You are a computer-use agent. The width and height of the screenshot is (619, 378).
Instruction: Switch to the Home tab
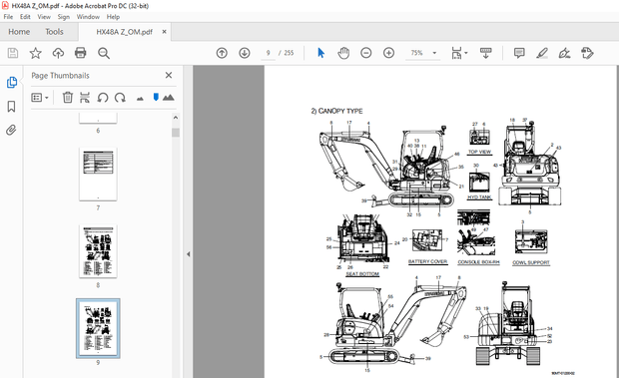19,32
